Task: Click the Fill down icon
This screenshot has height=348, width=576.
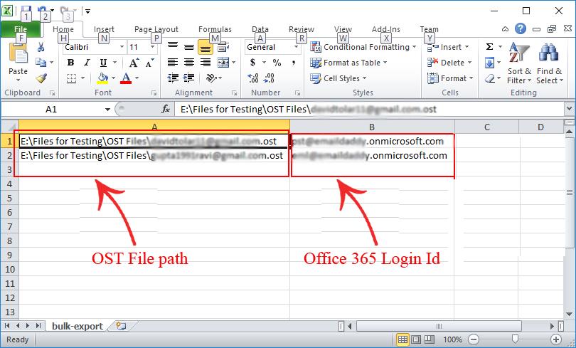Action: 489,63
